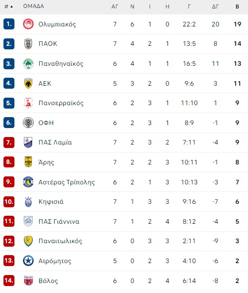Select the ΔΓ goal difference header
The height and width of the screenshot is (293, 248).
pyautogui.click(x=215, y=7)
